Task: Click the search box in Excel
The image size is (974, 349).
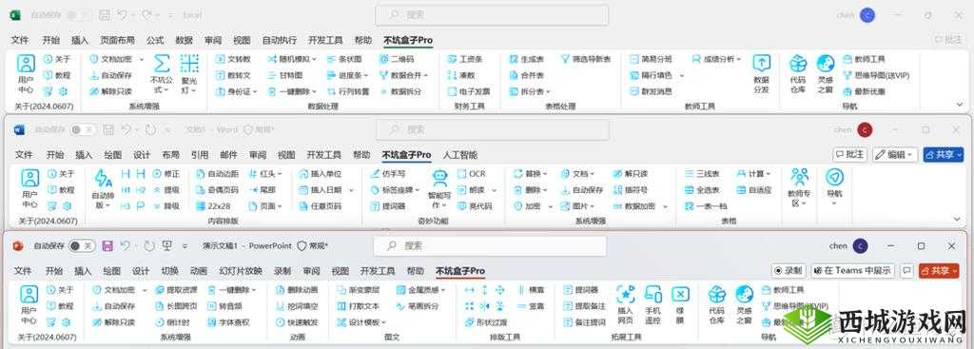Action: click(x=492, y=15)
